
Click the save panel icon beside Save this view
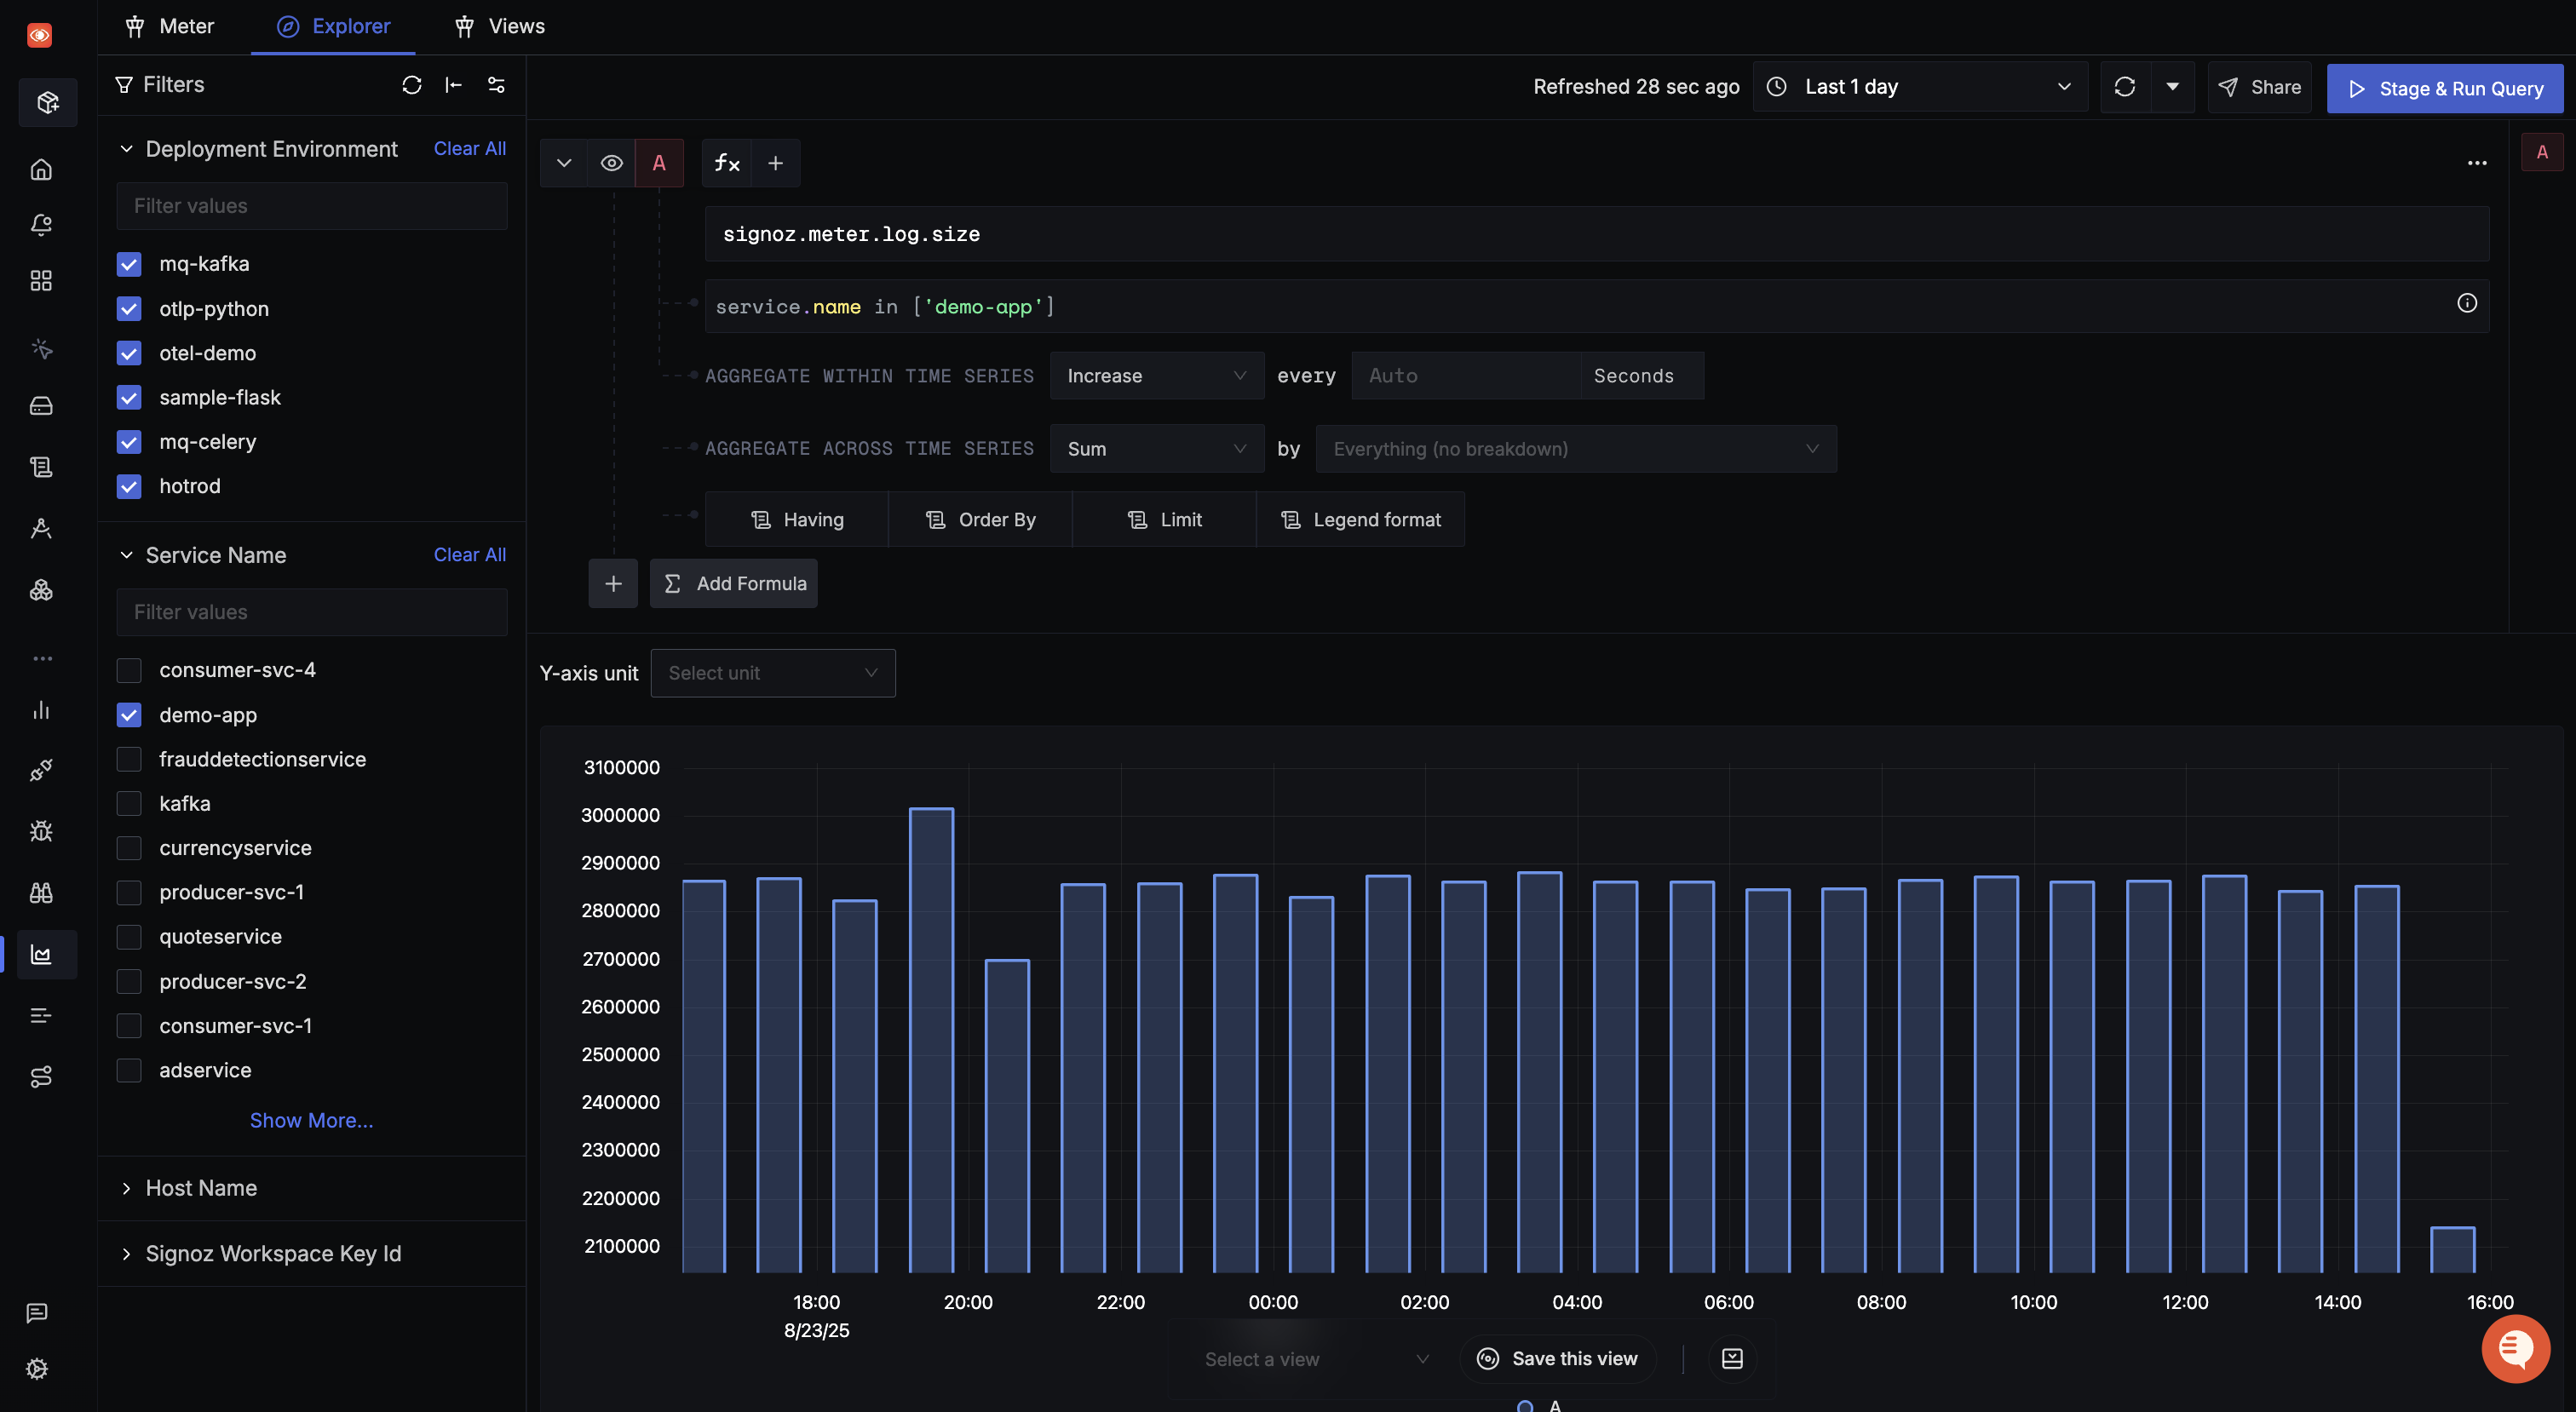coord(1732,1358)
